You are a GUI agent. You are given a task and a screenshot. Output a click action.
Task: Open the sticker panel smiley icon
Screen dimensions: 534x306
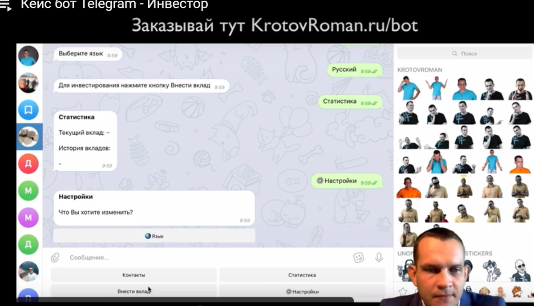[358, 257]
